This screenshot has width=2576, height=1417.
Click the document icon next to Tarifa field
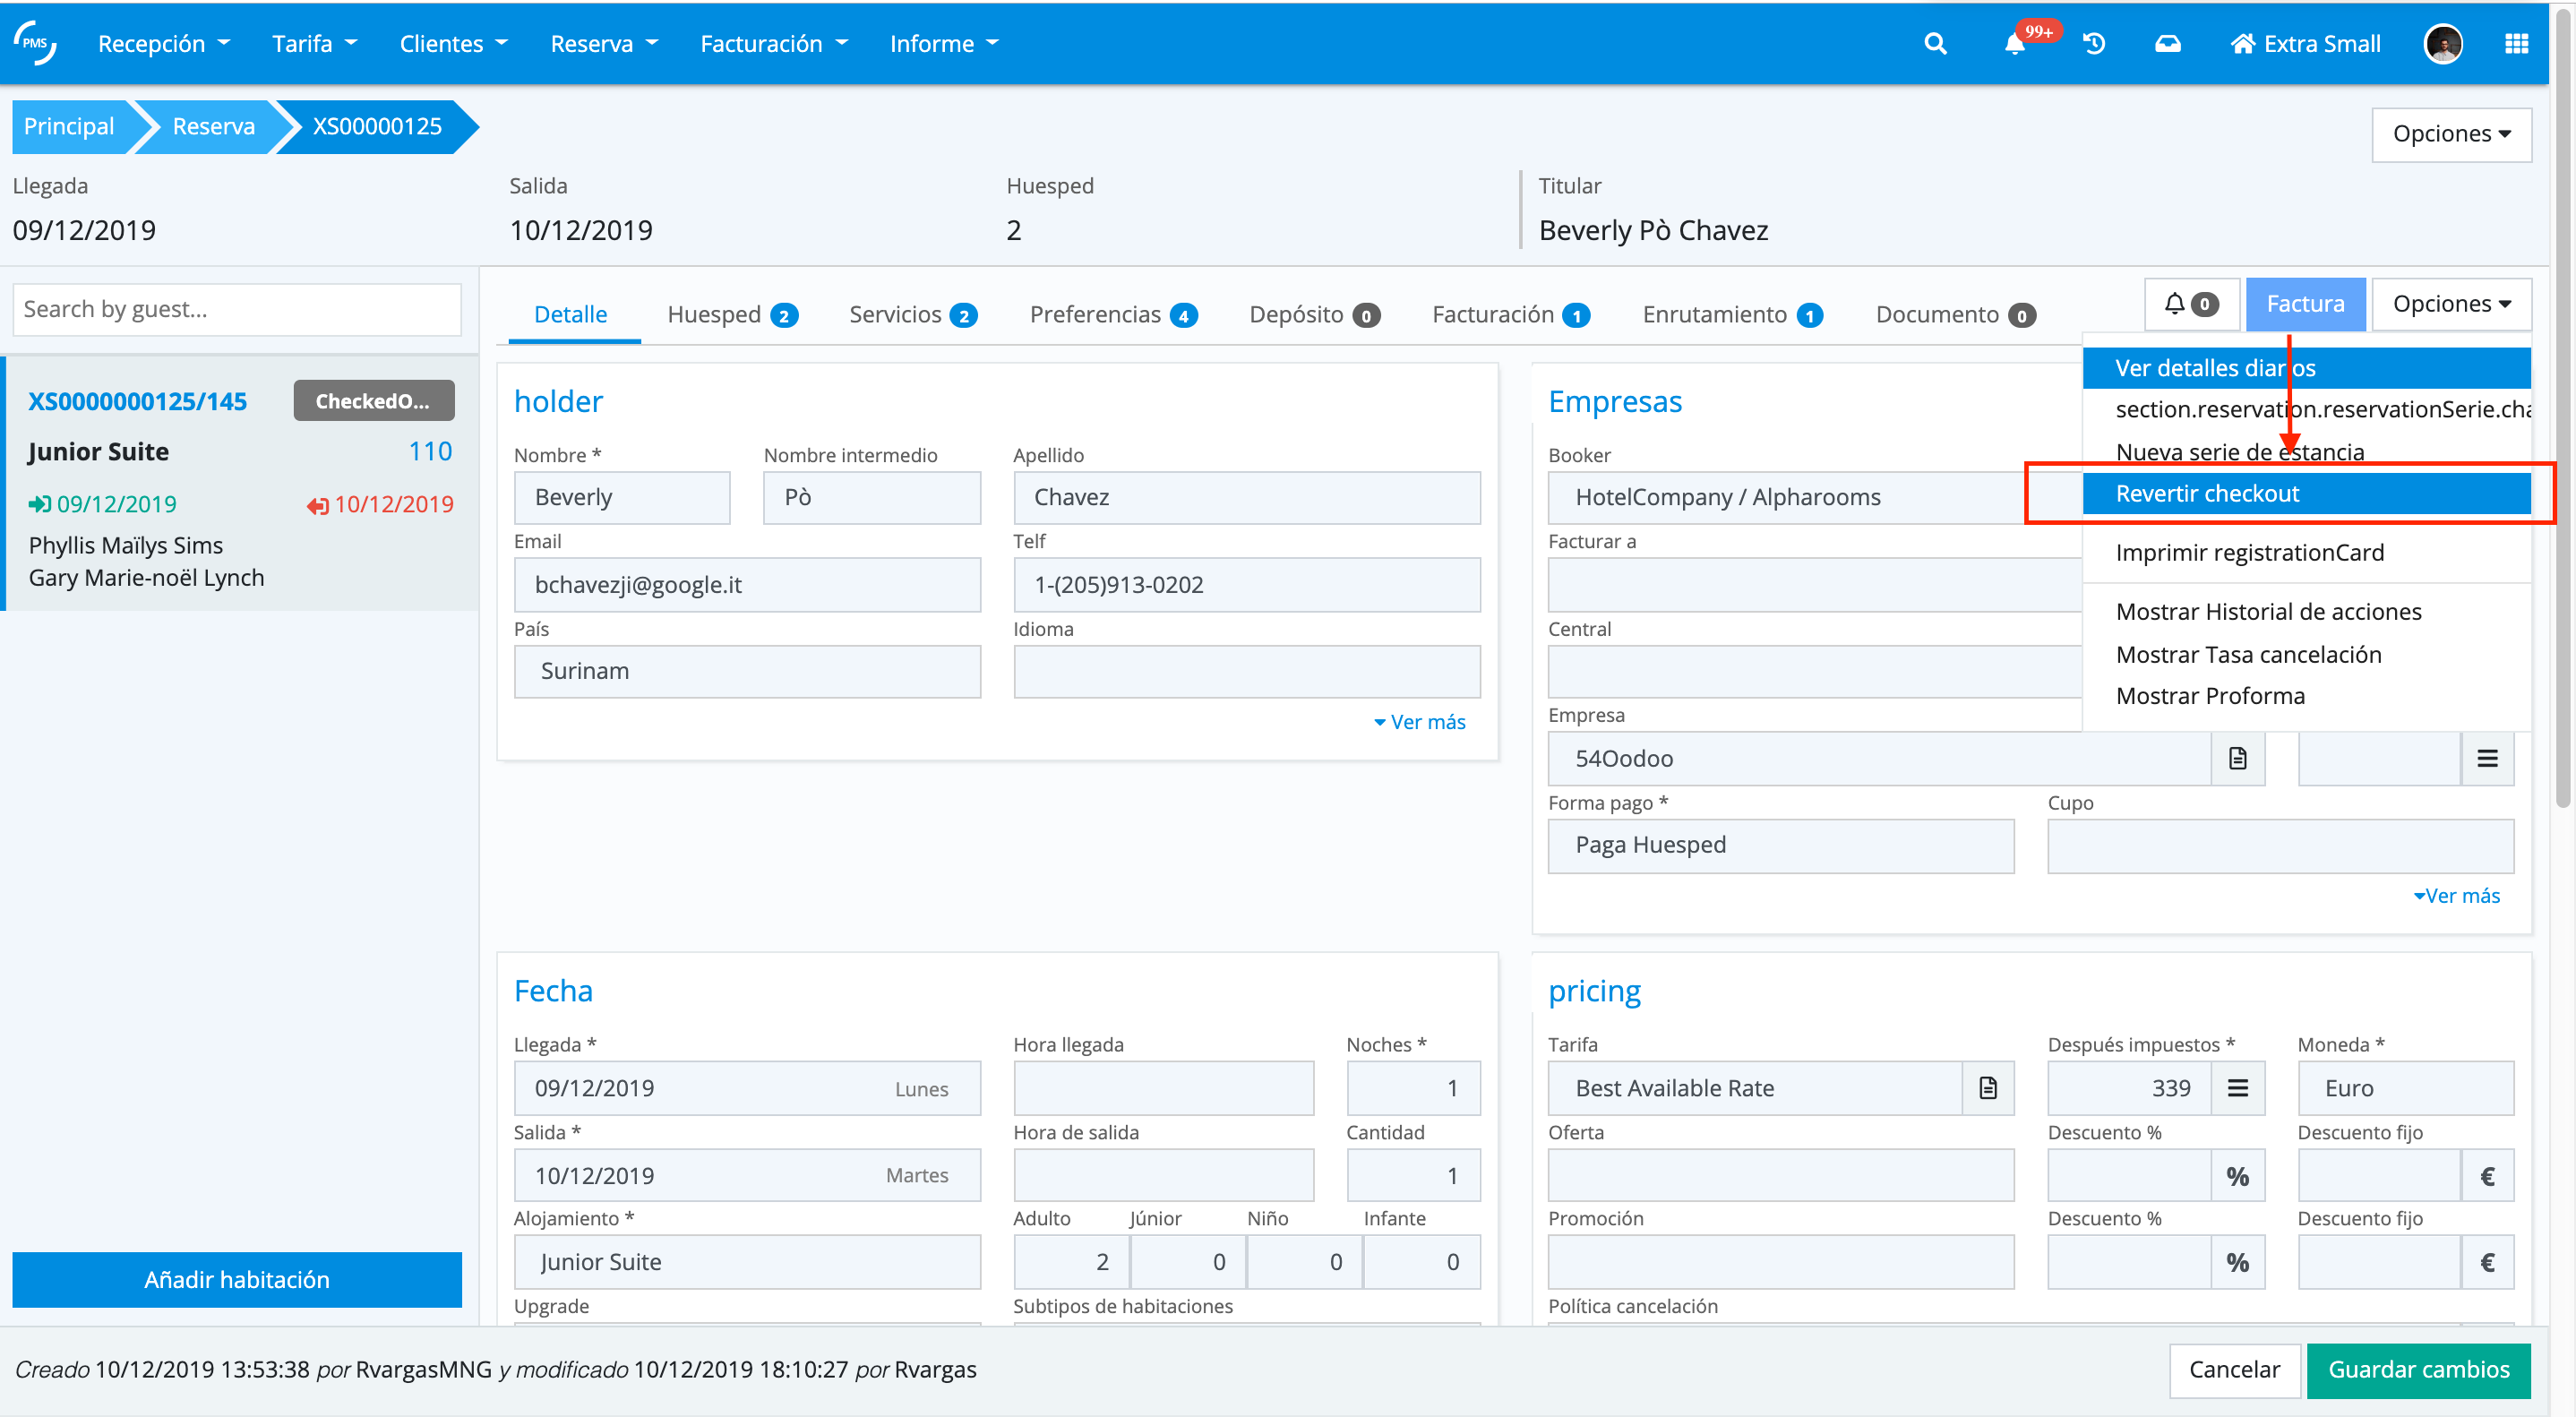pos(1988,1088)
